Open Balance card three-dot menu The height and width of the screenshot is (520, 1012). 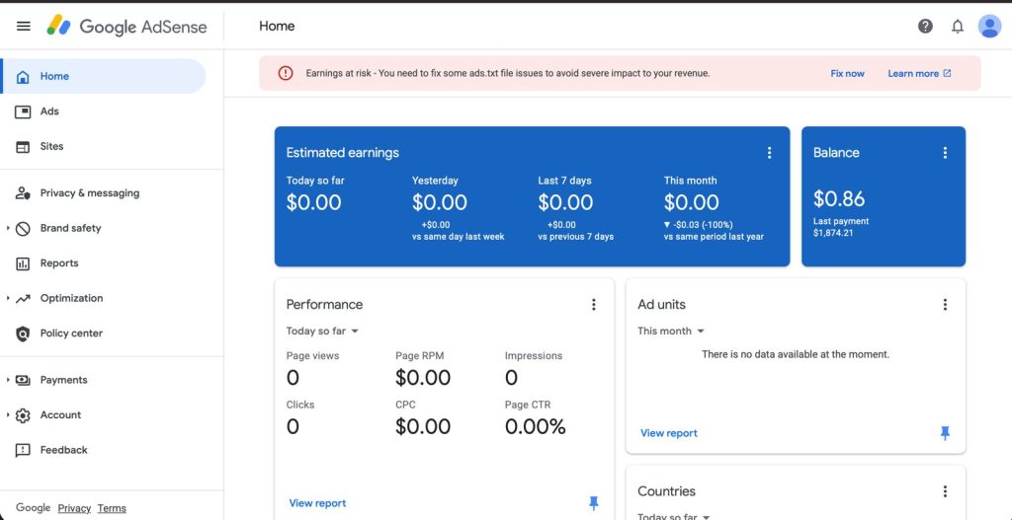(x=945, y=153)
